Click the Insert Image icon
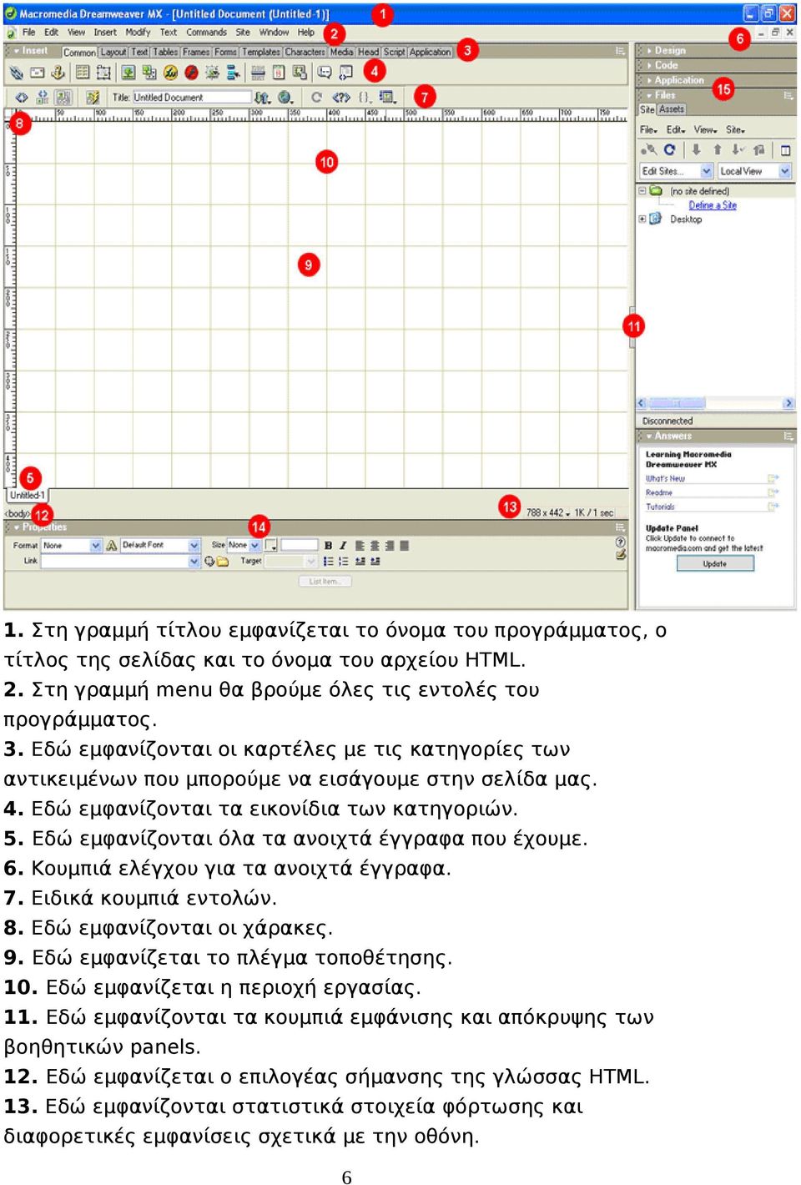This screenshot has width=801, height=1185. (x=127, y=73)
